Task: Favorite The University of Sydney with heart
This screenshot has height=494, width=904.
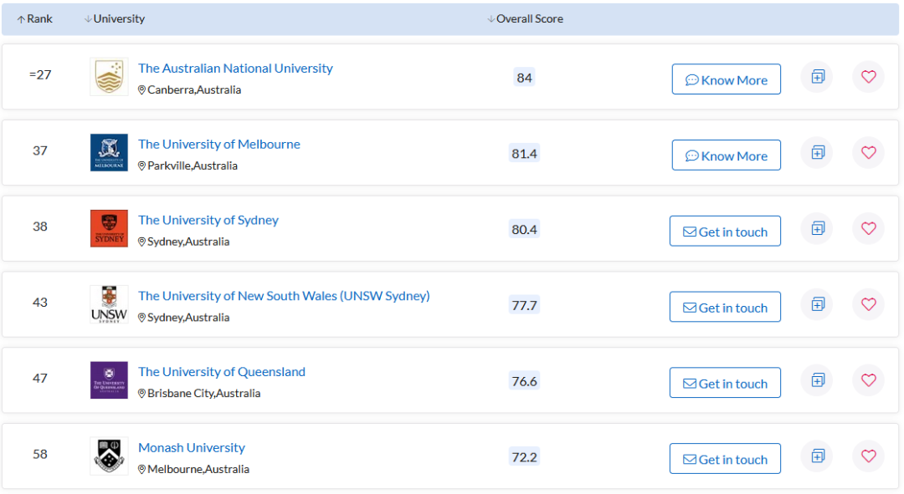Action: (868, 228)
